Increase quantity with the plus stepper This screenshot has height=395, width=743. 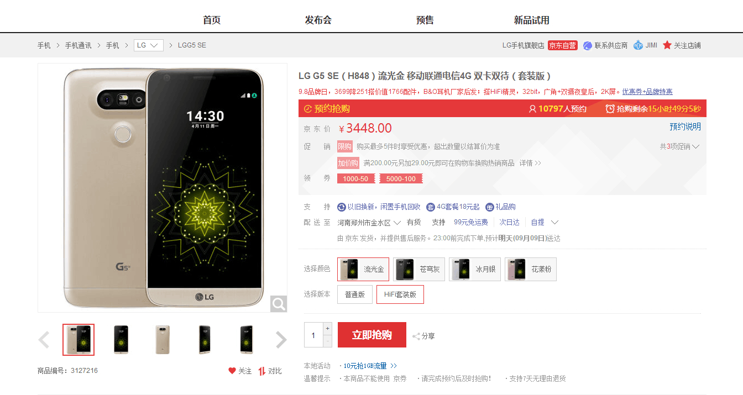tap(327, 328)
